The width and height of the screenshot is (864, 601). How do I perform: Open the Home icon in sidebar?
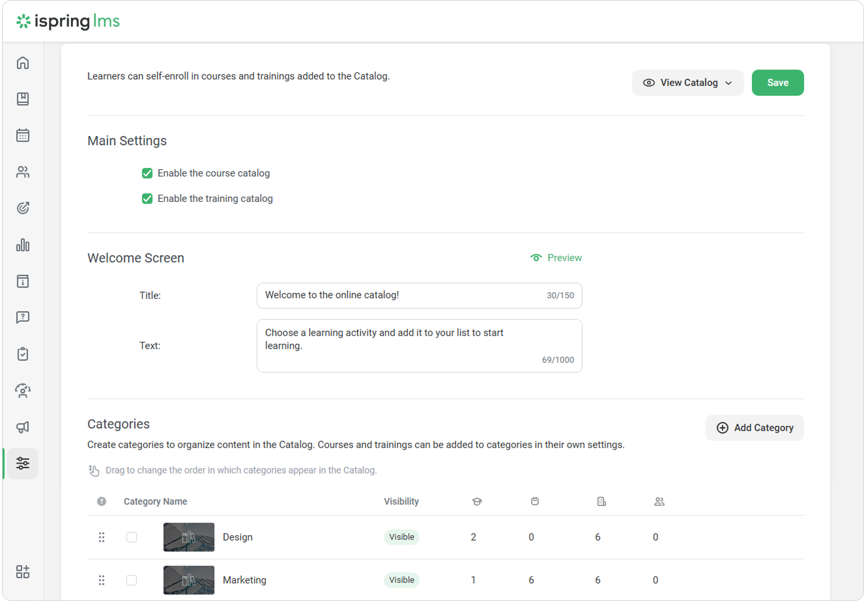pos(23,63)
